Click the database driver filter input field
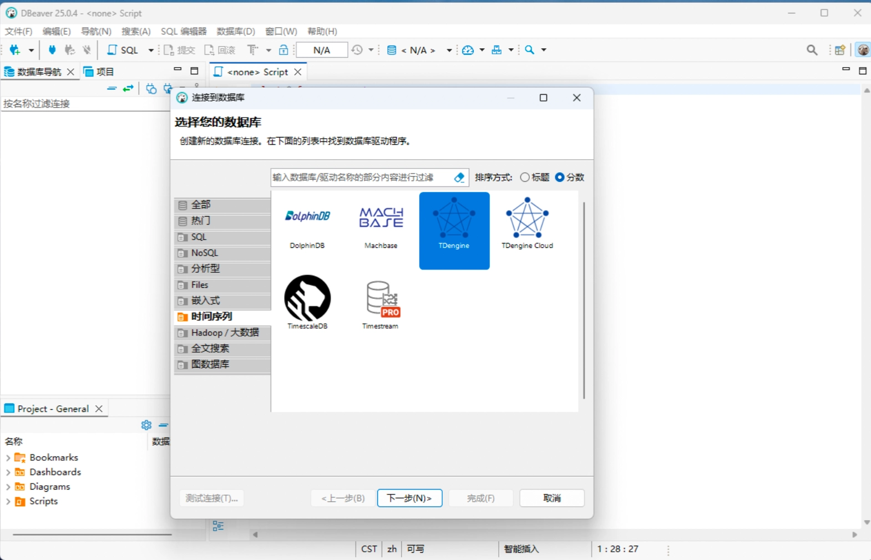Viewport: 871px width, 560px height. point(361,177)
